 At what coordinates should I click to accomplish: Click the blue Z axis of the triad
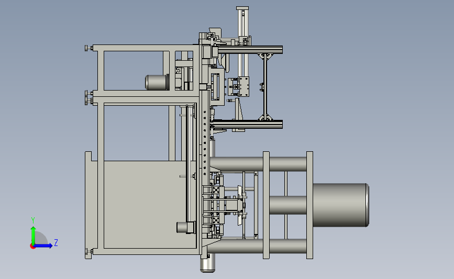[x=43, y=246]
